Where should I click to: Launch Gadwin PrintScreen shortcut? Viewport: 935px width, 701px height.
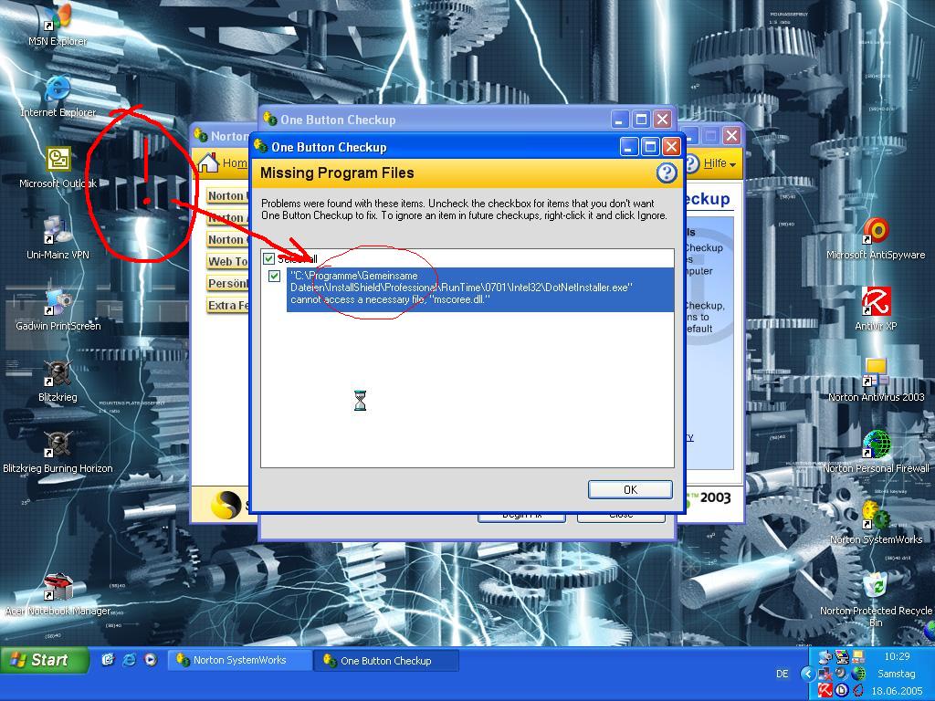click(x=58, y=310)
